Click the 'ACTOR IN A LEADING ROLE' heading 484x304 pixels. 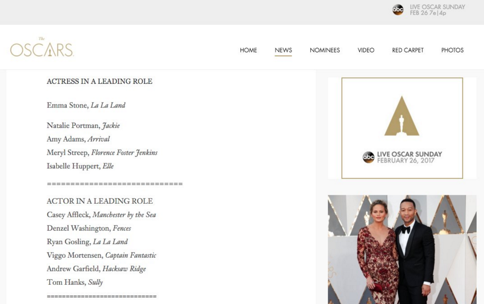click(x=100, y=201)
